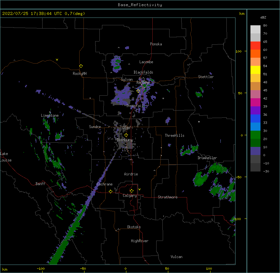Viewport: 280px width, 273px height.
Task: Select the blue 33-36 dBZ legend band
Action: tap(255, 118)
